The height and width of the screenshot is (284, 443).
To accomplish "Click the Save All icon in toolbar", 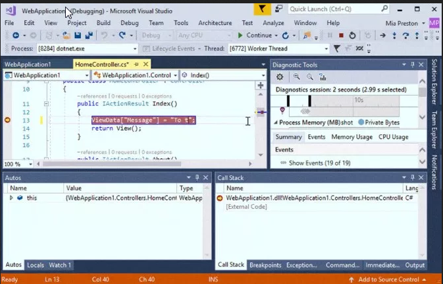I will point(89,36).
